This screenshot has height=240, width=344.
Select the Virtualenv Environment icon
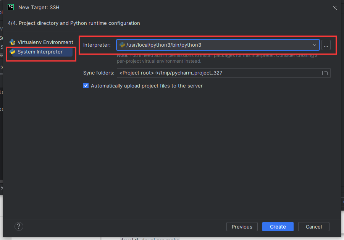(12, 42)
